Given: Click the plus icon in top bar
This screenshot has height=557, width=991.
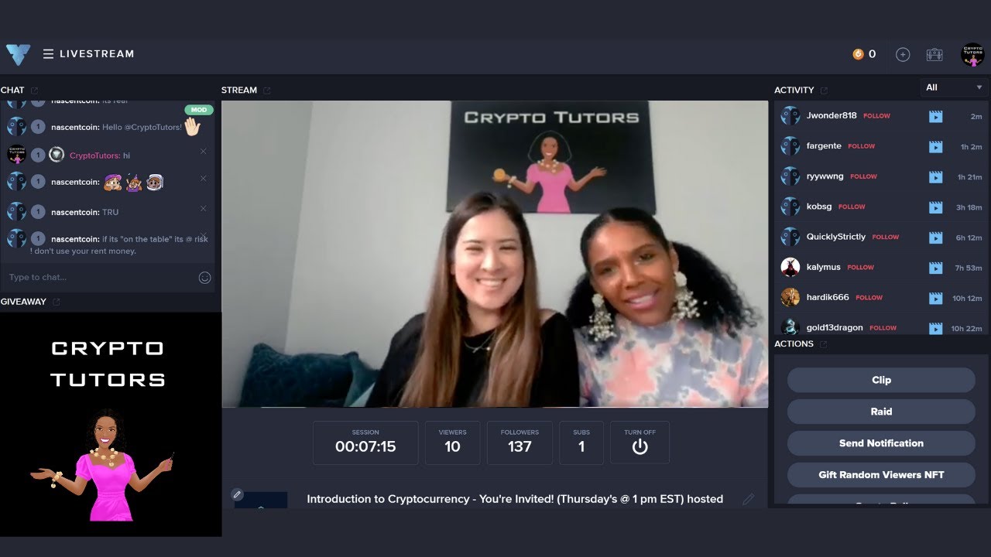Looking at the screenshot, I should point(902,54).
